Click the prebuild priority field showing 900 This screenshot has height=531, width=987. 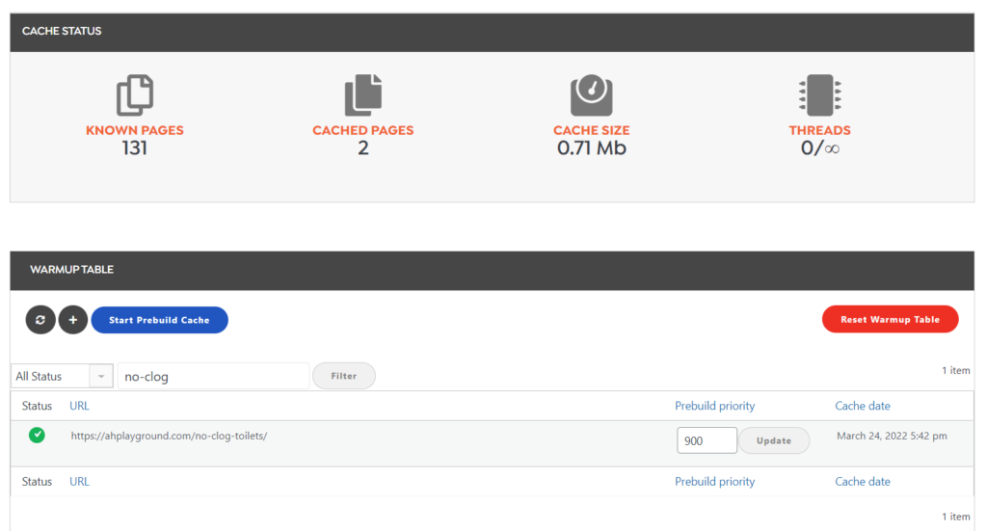707,440
